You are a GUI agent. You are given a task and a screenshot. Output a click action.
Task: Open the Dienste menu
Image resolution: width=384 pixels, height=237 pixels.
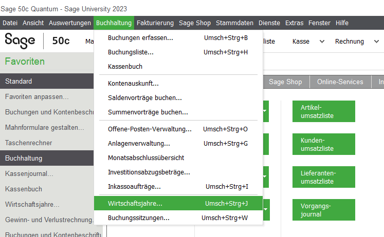[x=269, y=23]
